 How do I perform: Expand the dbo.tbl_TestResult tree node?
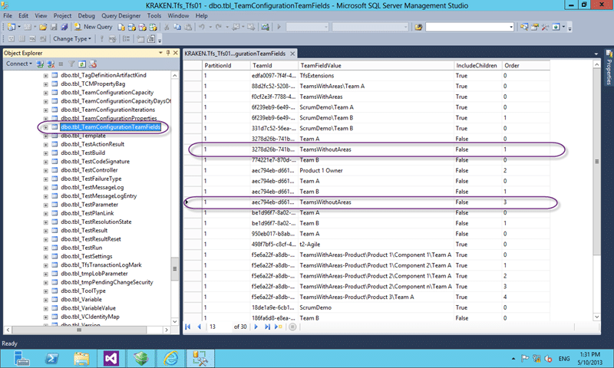pyautogui.click(x=46, y=231)
